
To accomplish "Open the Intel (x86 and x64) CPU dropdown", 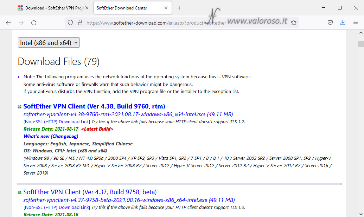I will pyautogui.click(x=49, y=42).
